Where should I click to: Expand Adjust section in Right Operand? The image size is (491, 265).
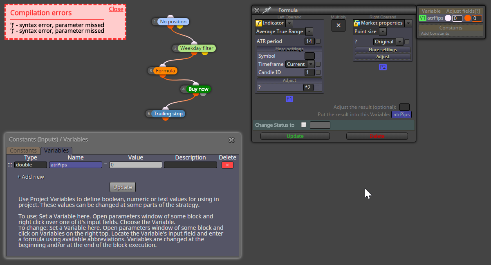[x=383, y=57]
